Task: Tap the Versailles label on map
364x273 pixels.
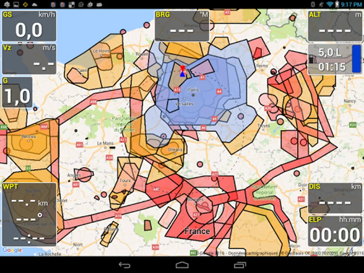Action: coord(184,104)
